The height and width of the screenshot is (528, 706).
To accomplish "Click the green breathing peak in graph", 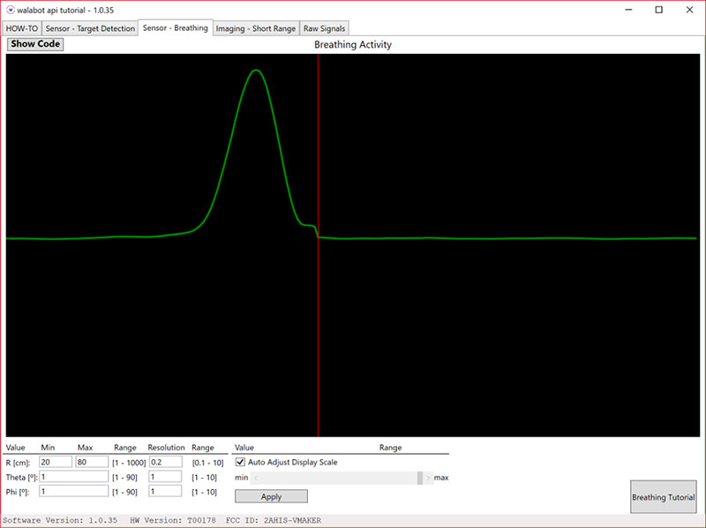I will (x=256, y=71).
